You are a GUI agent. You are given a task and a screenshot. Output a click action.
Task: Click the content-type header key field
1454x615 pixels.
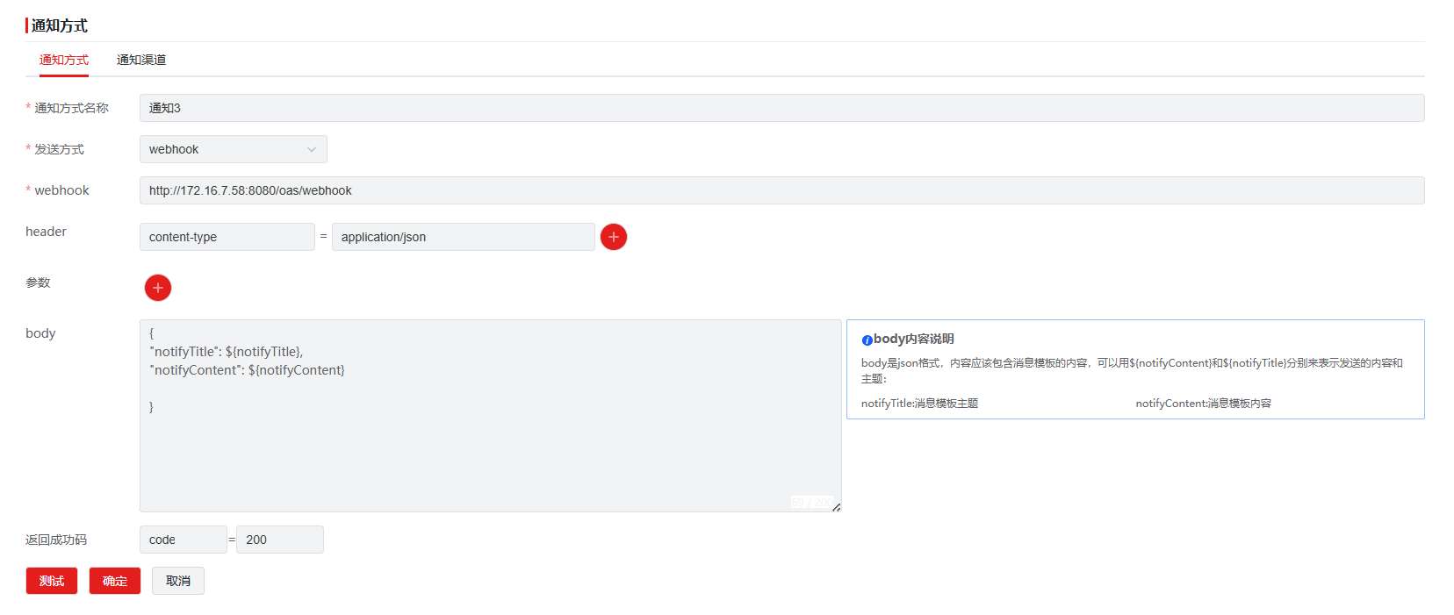tap(227, 237)
